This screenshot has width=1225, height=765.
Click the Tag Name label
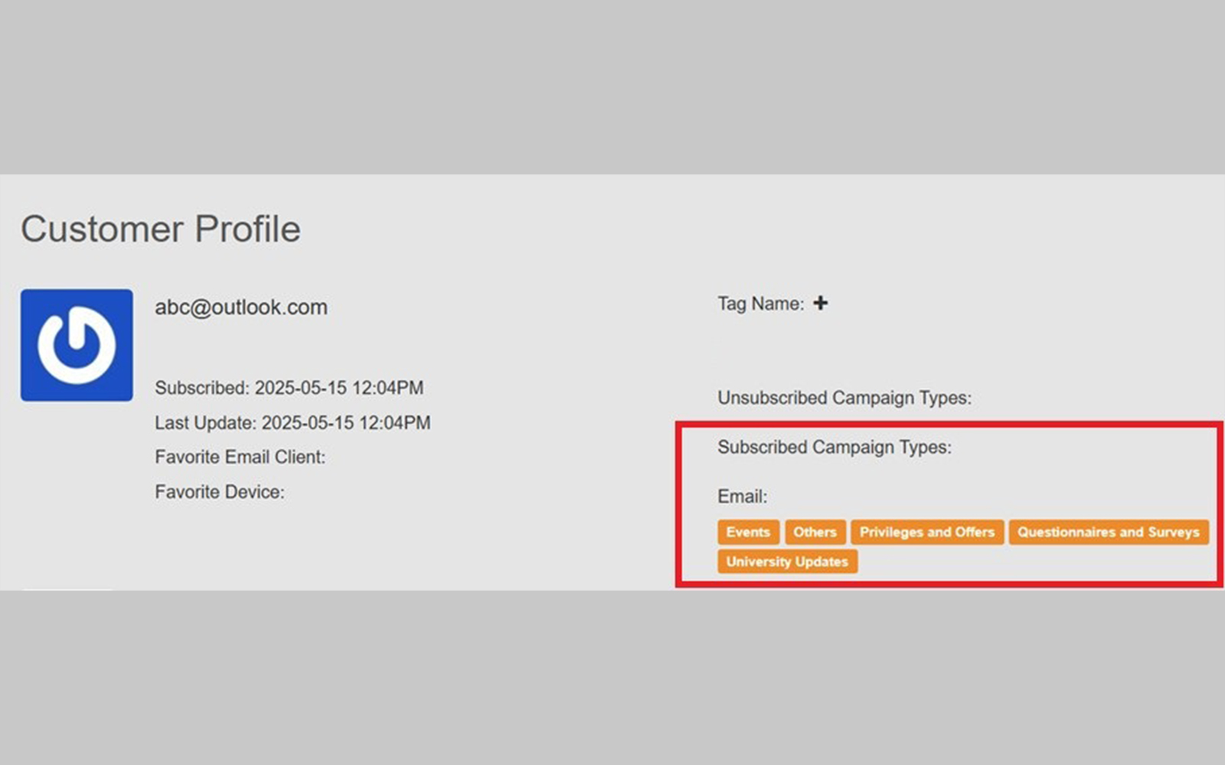coord(760,304)
